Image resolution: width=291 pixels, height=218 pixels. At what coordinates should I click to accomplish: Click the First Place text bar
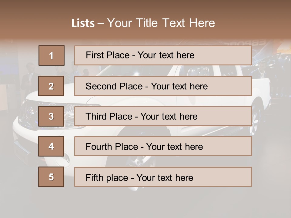(163, 55)
